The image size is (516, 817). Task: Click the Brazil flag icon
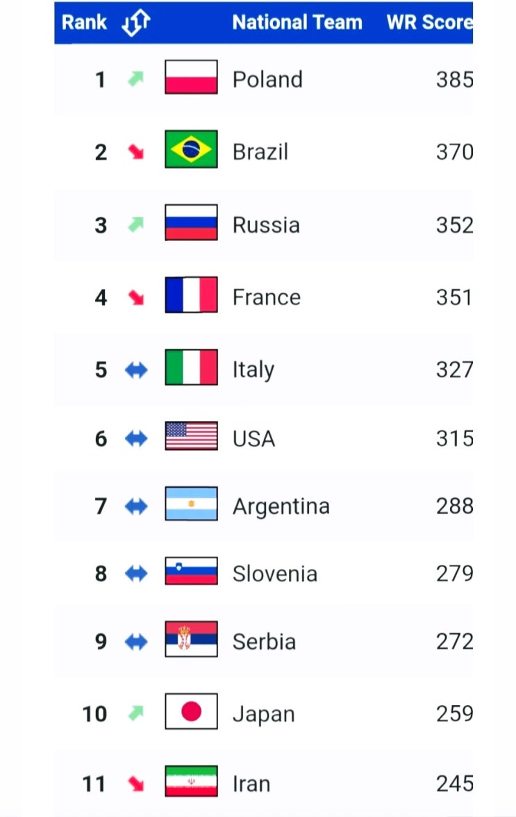[x=191, y=149]
